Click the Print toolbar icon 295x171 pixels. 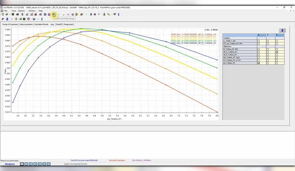pos(18,14)
